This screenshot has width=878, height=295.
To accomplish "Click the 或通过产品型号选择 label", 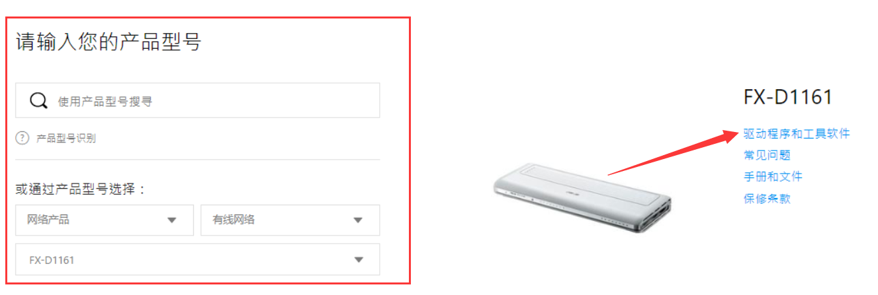I will [x=80, y=190].
